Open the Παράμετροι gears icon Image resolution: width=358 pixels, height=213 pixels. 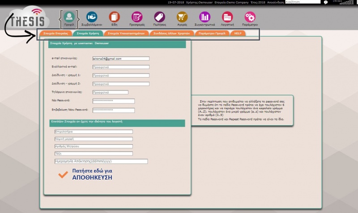click(x=250, y=17)
